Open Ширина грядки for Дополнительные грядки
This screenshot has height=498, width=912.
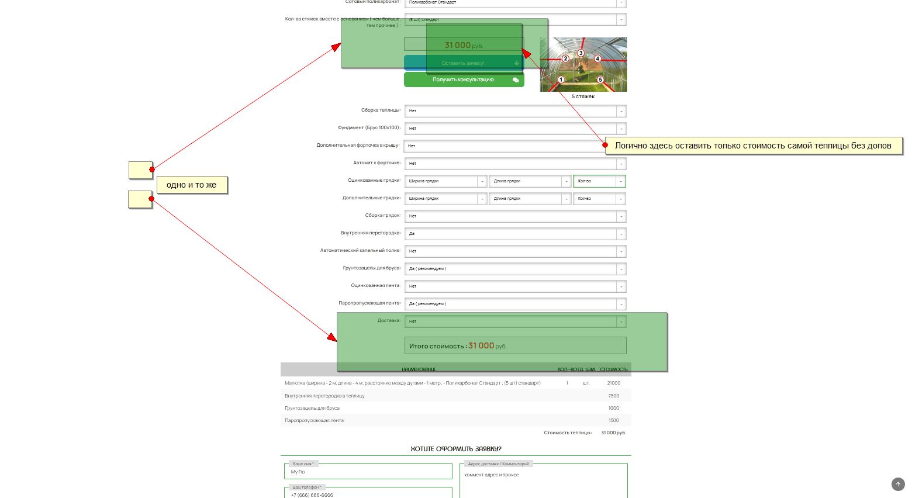click(445, 199)
